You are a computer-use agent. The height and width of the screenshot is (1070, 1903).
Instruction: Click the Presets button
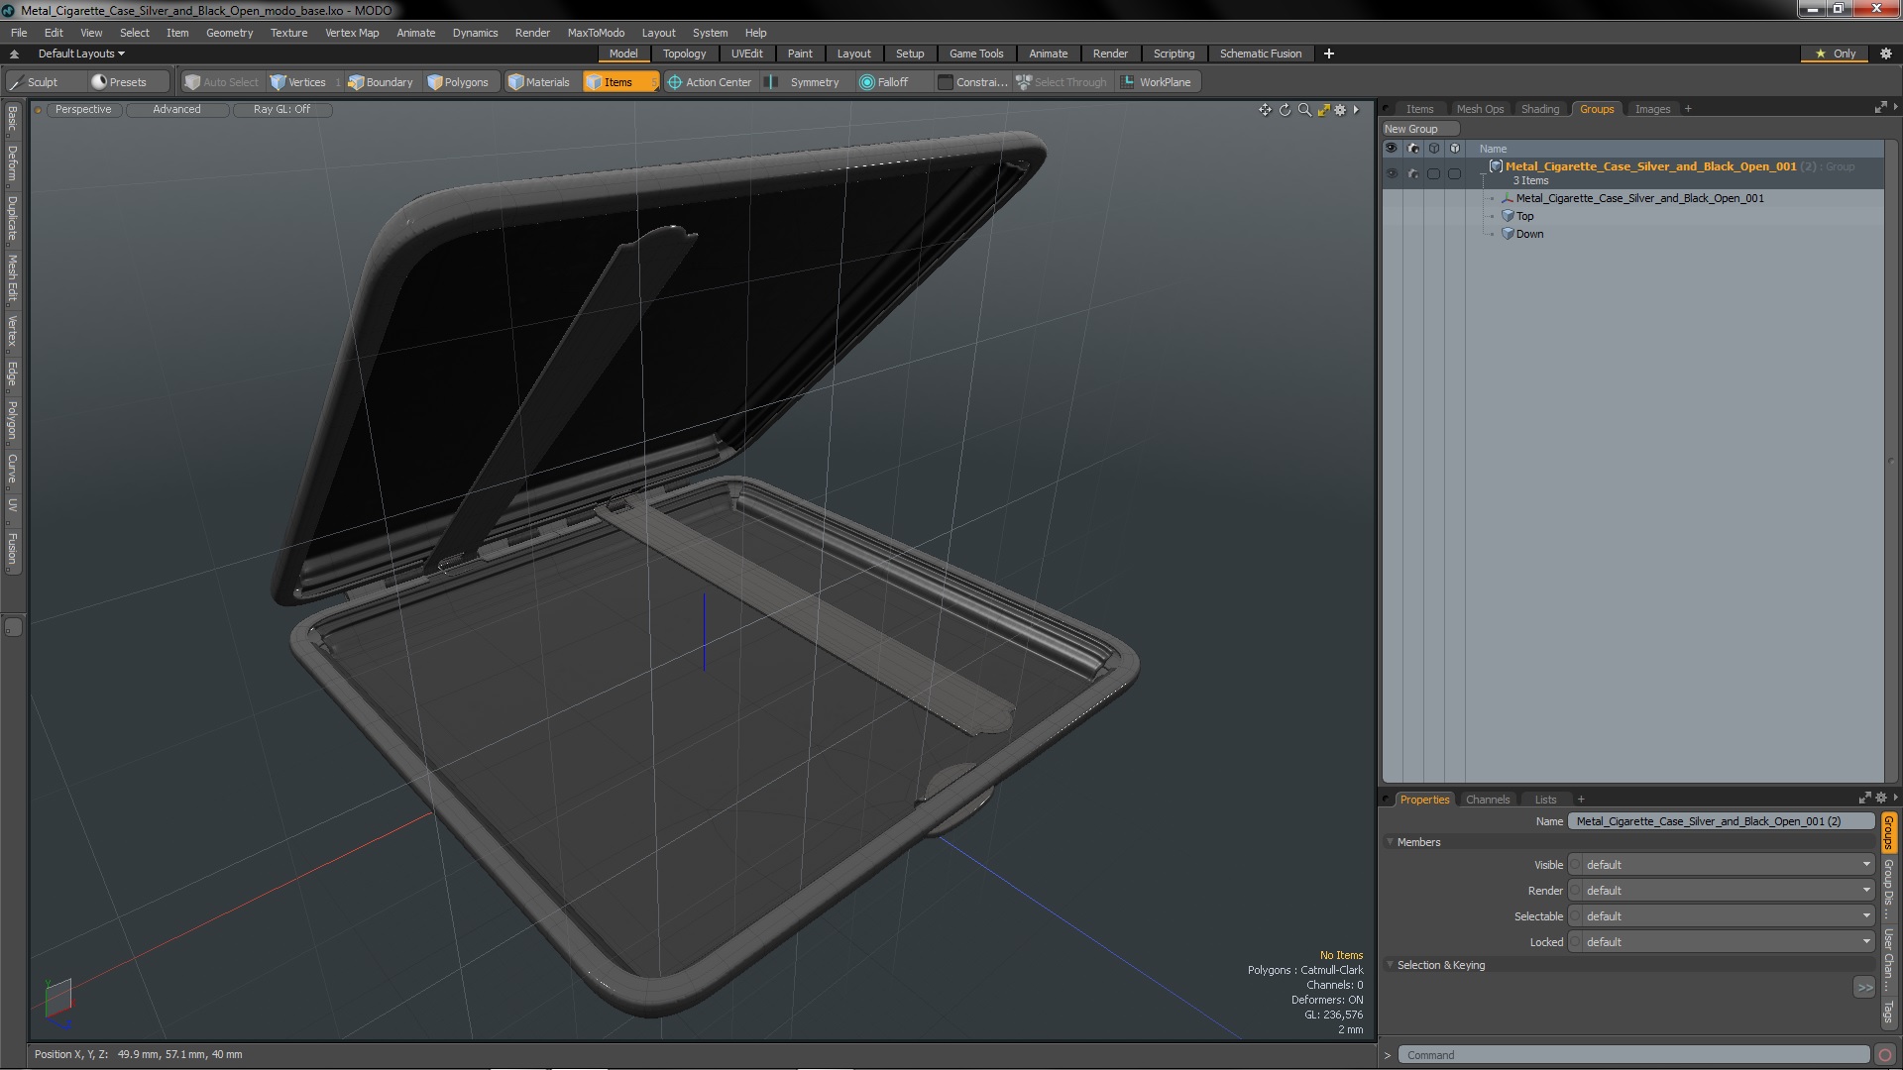click(x=119, y=82)
